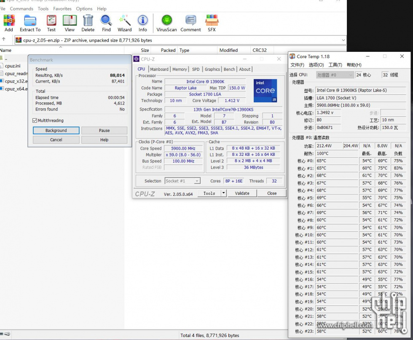Open the CPU-Z Tools dropdown arrow
The image size is (413, 340).
(223, 193)
